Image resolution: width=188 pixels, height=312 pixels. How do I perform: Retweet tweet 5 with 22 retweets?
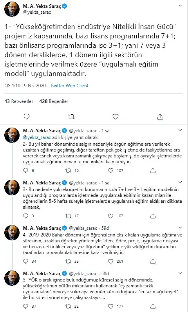68,306
